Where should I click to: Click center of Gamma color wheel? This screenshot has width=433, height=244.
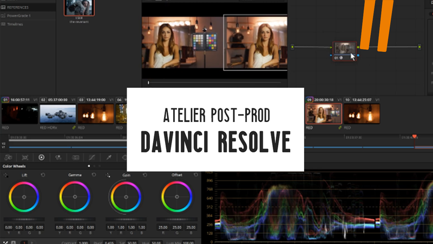pyautogui.click(x=75, y=197)
